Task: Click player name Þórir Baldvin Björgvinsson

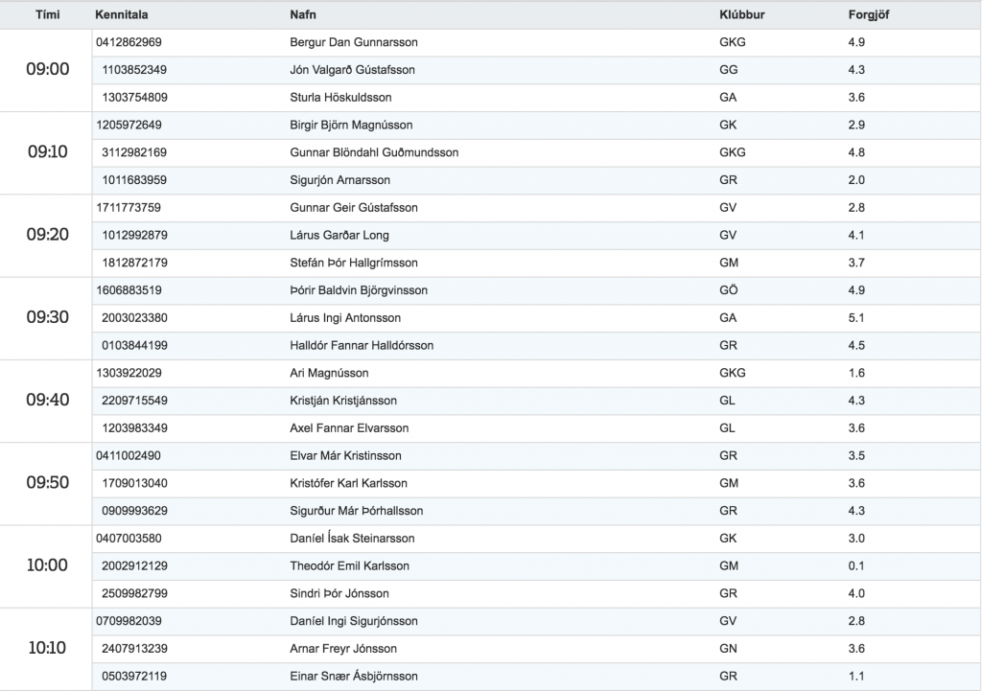Action: click(359, 290)
